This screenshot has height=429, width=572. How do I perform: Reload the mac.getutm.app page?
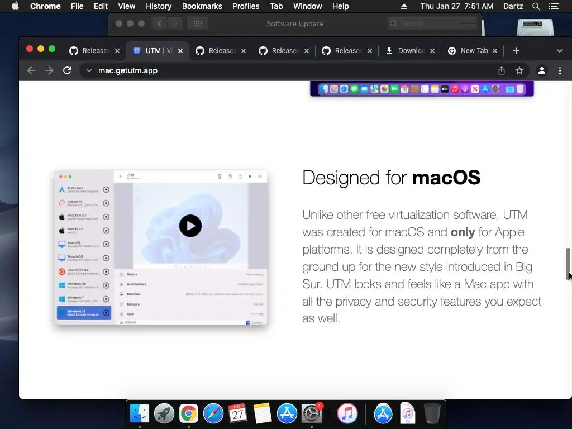pos(67,70)
